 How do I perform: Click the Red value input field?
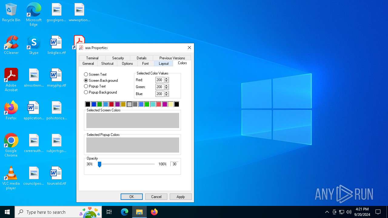(x=160, y=80)
